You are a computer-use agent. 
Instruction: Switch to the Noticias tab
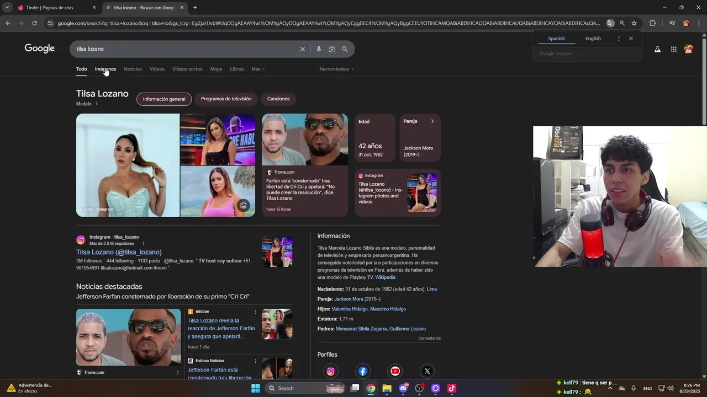(133, 69)
